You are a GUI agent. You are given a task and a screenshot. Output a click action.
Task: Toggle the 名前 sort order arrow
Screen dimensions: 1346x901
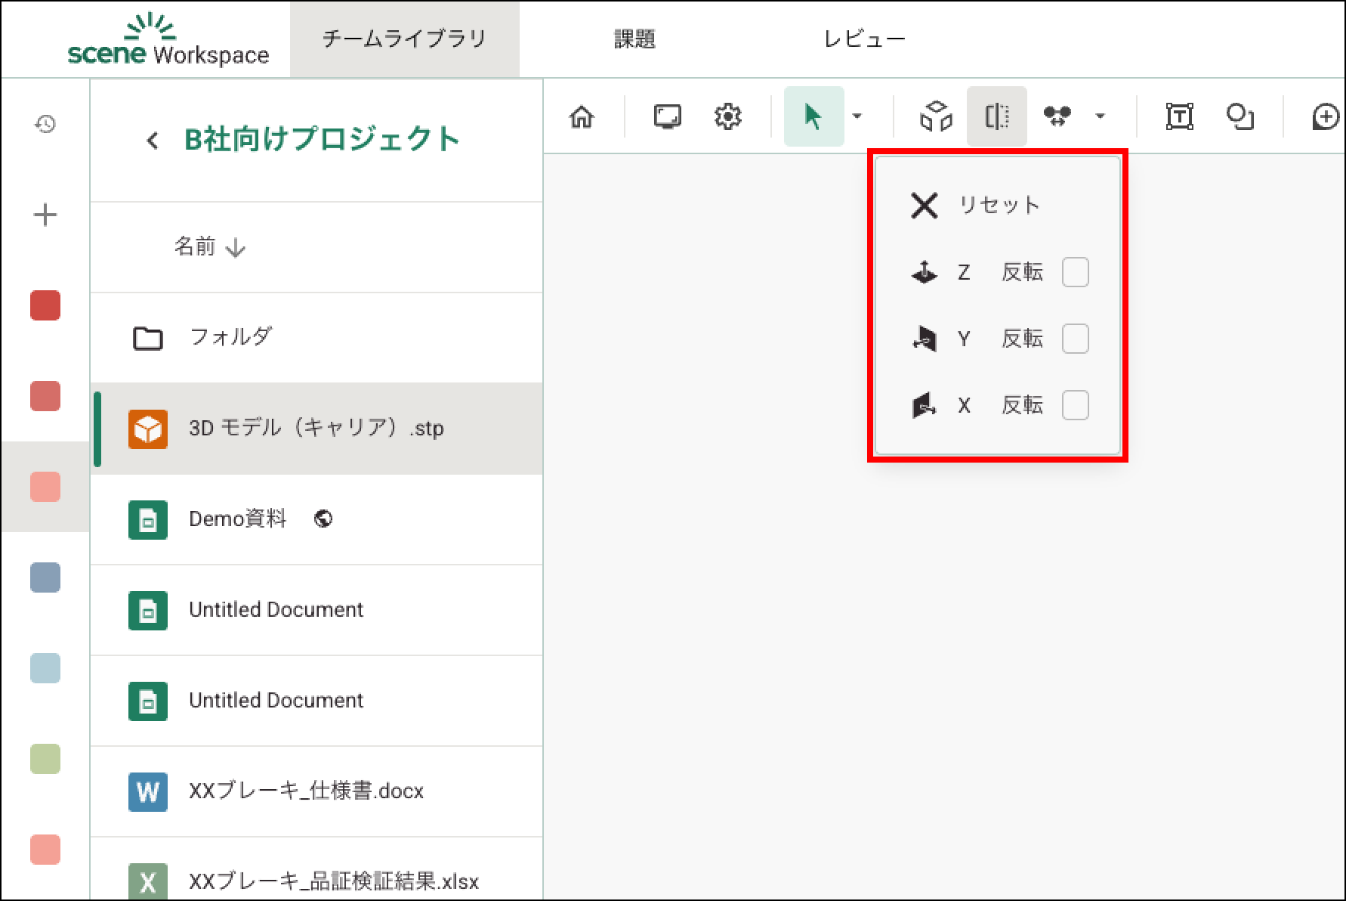pyautogui.click(x=236, y=248)
